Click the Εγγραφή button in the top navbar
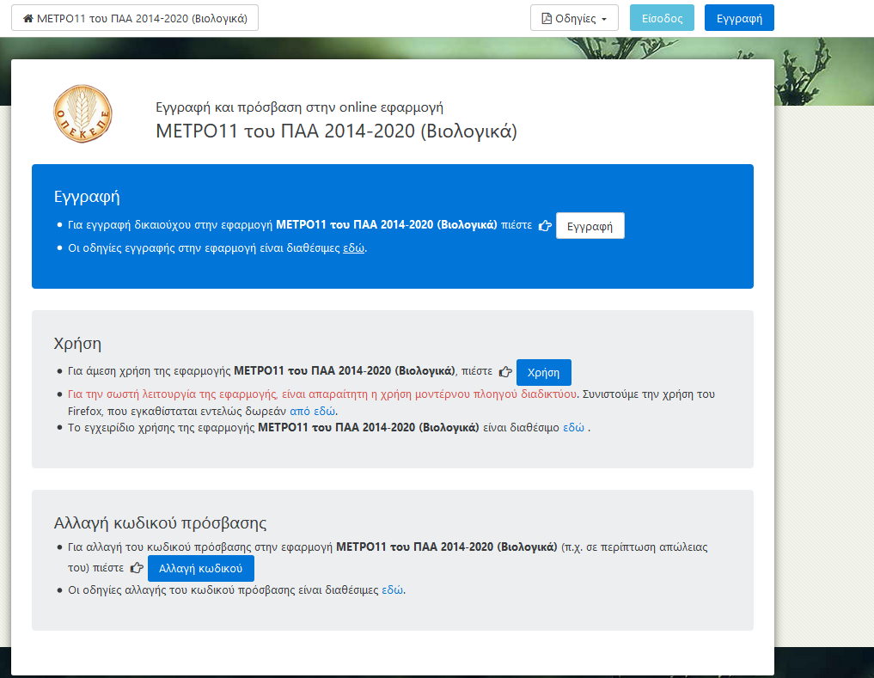 tap(739, 18)
